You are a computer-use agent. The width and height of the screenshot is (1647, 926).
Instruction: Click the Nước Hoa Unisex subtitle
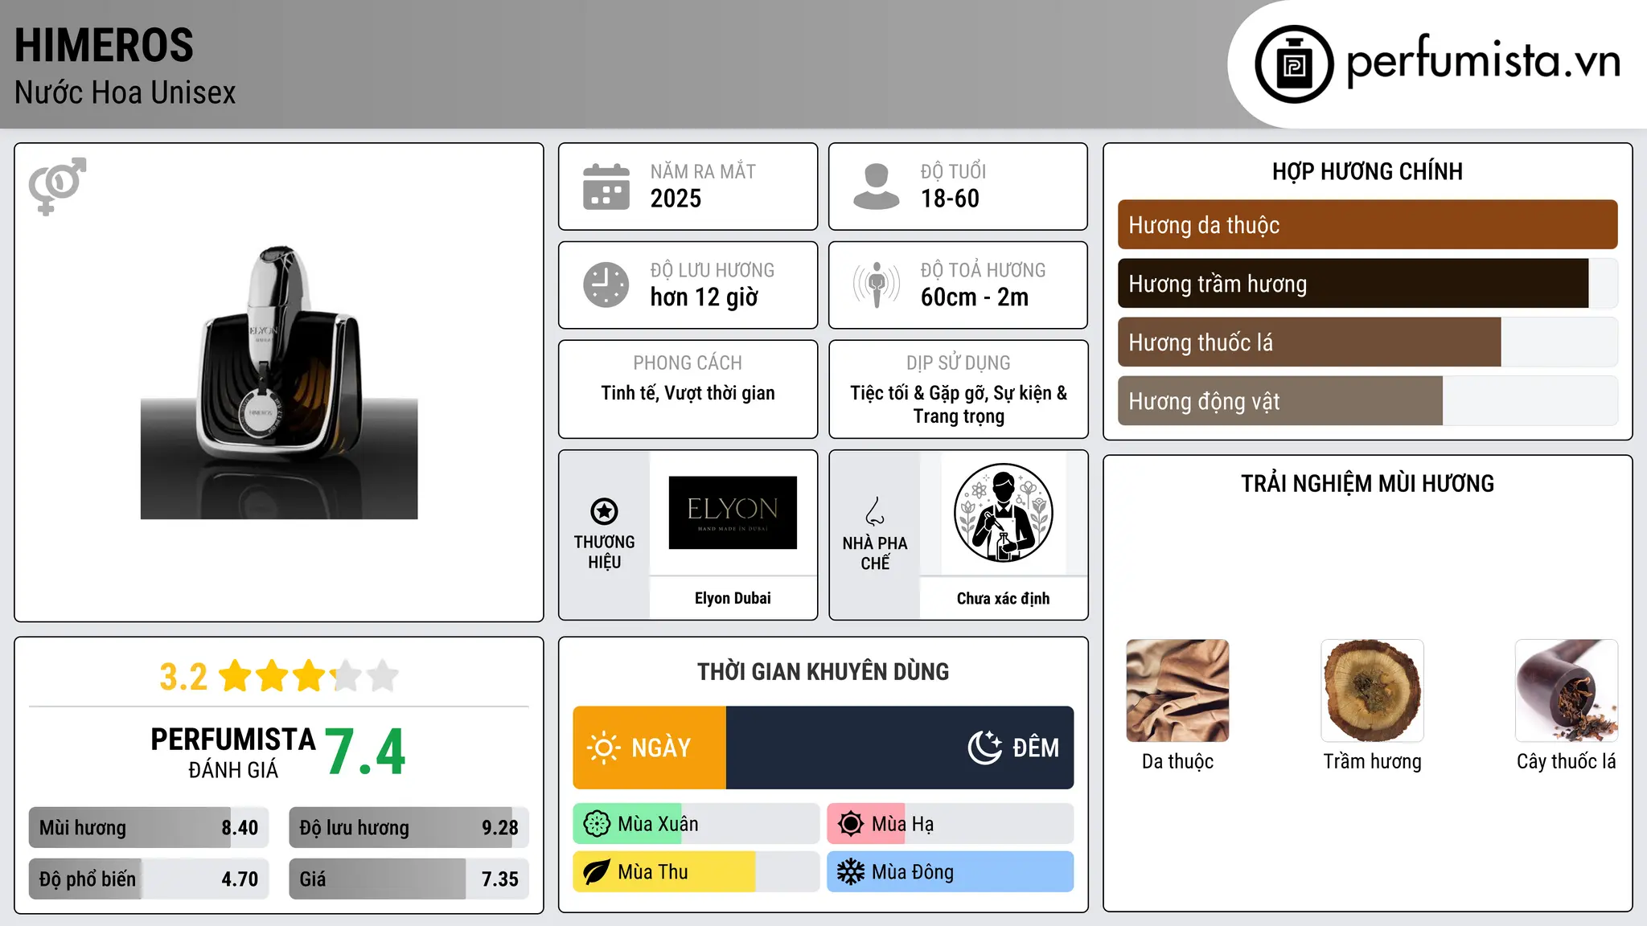click(x=125, y=92)
